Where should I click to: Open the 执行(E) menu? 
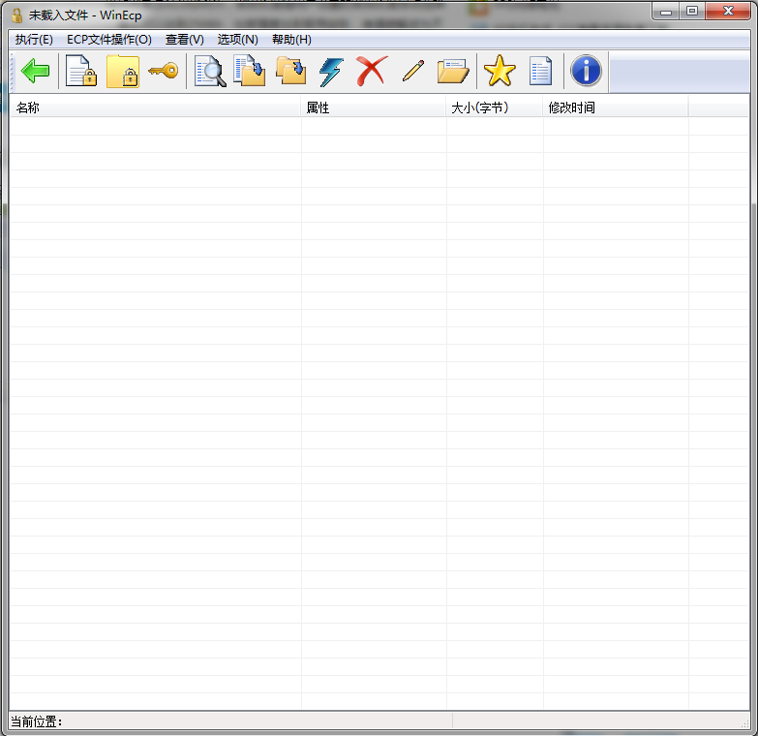(x=34, y=40)
